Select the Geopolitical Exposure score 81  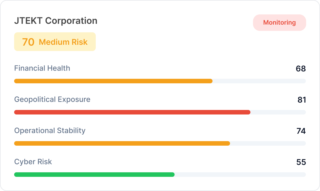point(302,100)
